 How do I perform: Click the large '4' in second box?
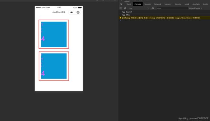[x=43, y=73]
